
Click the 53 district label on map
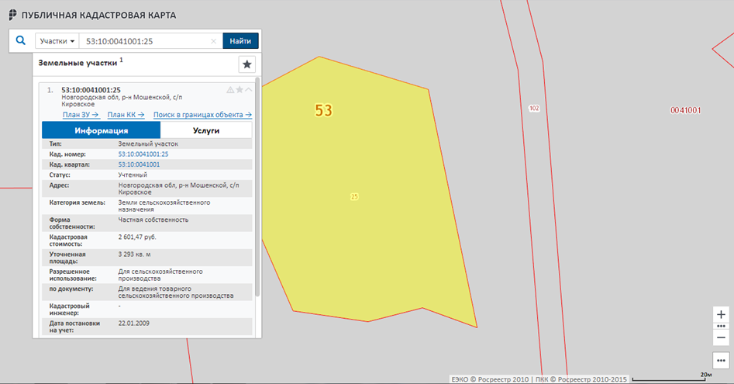pos(323,110)
